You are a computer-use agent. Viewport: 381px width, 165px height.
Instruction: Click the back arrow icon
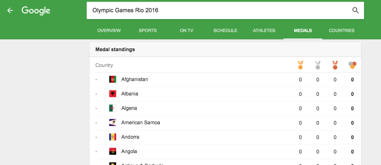(x=10, y=10)
